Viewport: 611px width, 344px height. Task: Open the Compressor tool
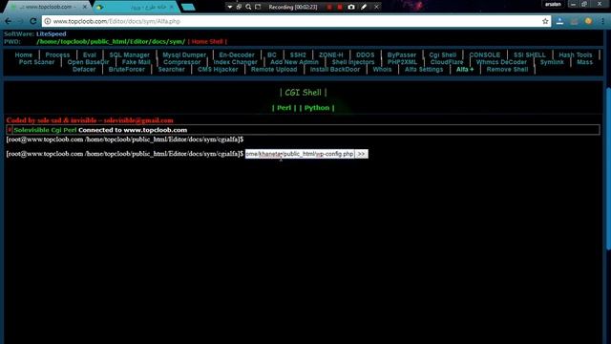[x=182, y=62]
